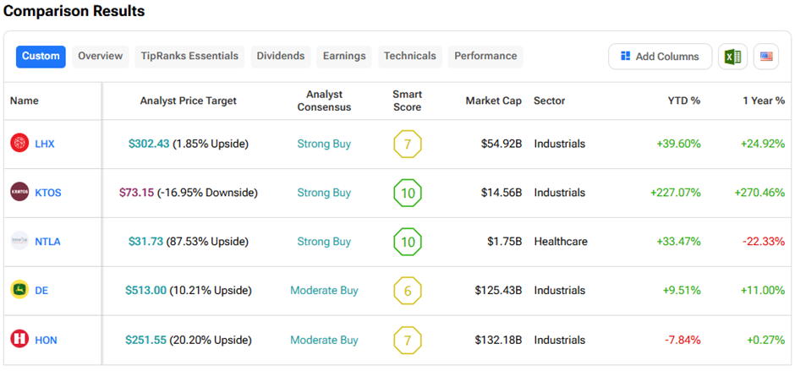Viewport: 795px width, 371px height.
Task: Click the NTLA company logo
Action: [19, 241]
